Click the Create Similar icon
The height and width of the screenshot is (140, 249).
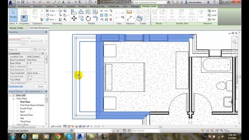(139, 18)
